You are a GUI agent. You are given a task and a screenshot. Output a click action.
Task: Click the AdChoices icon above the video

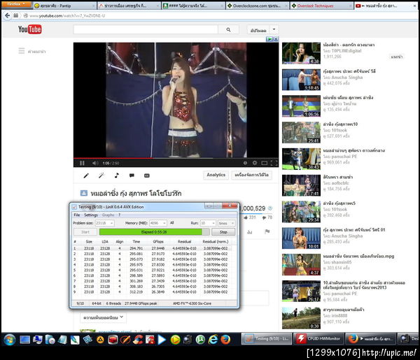tap(269, 39)
